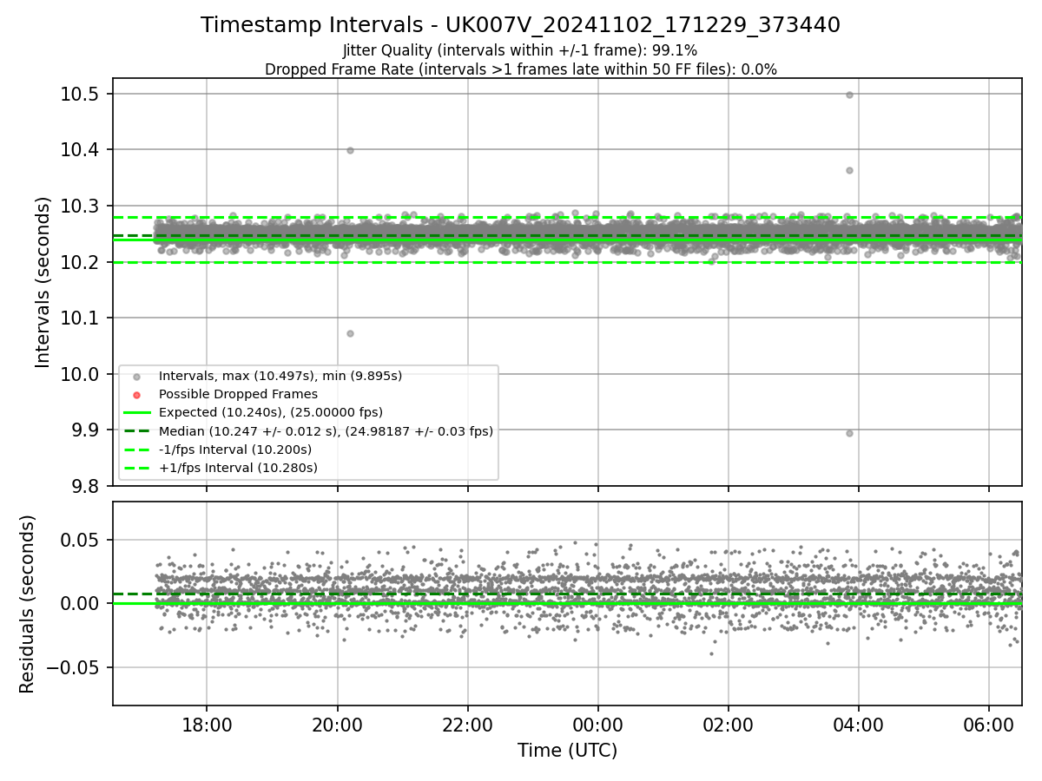Click the red dot marker for Possible Dropped Frames

coord(137,394)
